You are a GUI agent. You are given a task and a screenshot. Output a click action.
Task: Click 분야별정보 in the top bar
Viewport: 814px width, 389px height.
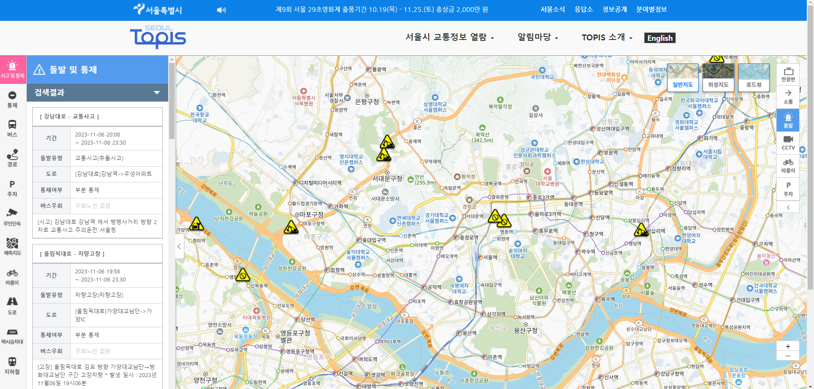651,9
